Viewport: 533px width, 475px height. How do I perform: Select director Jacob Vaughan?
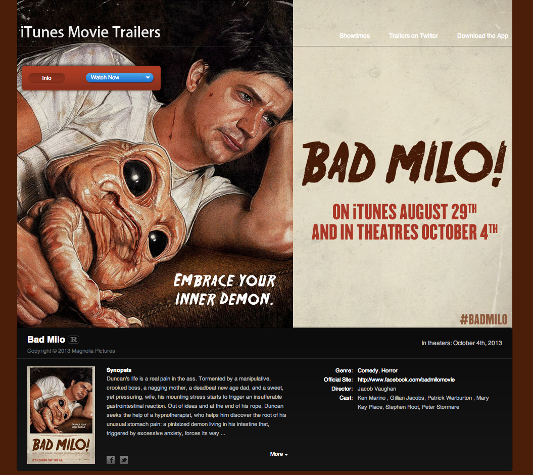click(x=376, y=389)
